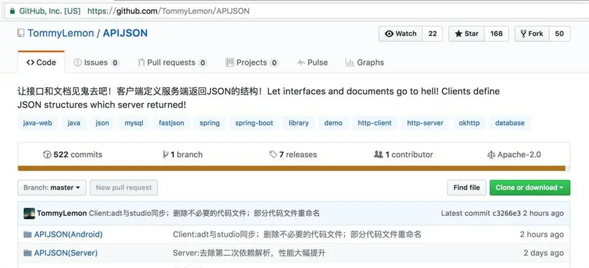Viewport: 589px width, 268px height.
Task: Click folder icon of APIJSON(Android) row
Action: 28,234
